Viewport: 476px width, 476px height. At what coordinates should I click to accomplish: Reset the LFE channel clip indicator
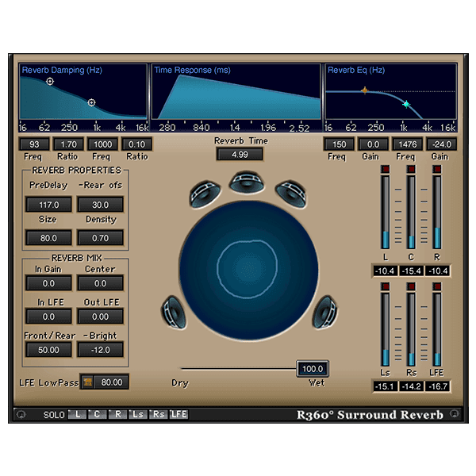(x=437, y=286)
